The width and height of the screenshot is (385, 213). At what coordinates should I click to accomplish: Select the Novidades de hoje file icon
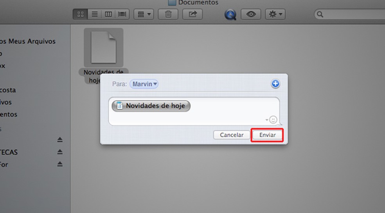click(x=103, y=48)
